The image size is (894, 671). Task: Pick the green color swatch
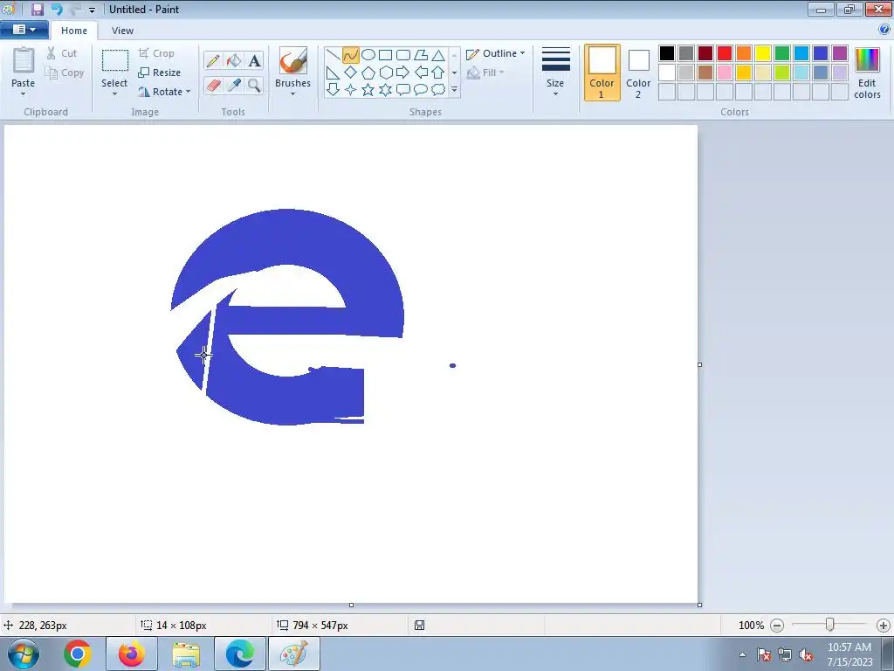[782, 53]
